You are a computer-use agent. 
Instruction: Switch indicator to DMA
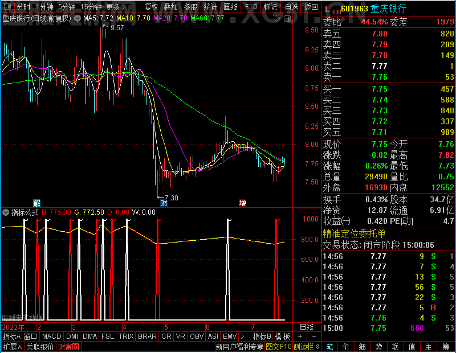tap(89, 336)
